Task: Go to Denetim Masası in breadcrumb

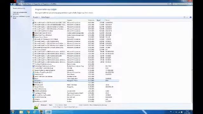Action: coord(27,4)
